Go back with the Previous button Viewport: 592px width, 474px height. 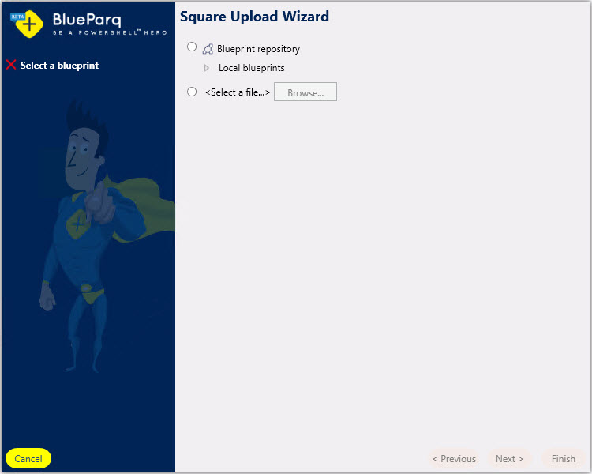tap(454, 458)
